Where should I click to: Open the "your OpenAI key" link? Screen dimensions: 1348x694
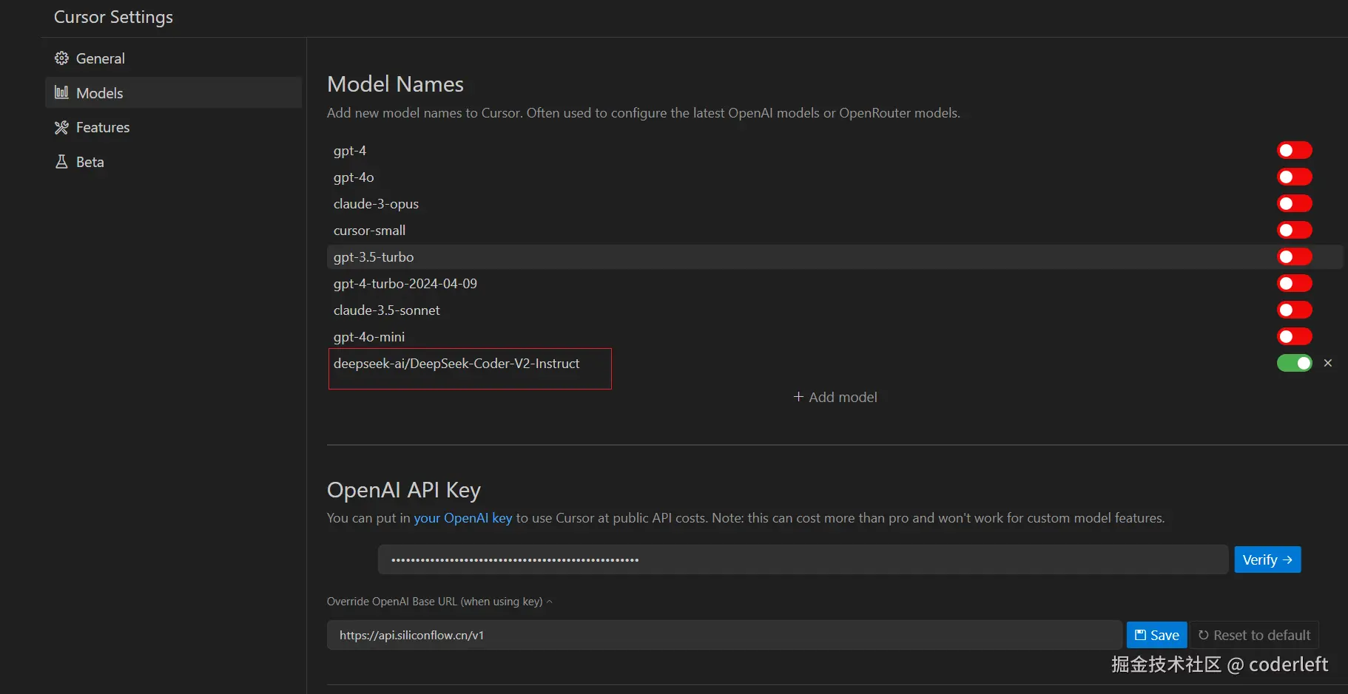[462, 518]
